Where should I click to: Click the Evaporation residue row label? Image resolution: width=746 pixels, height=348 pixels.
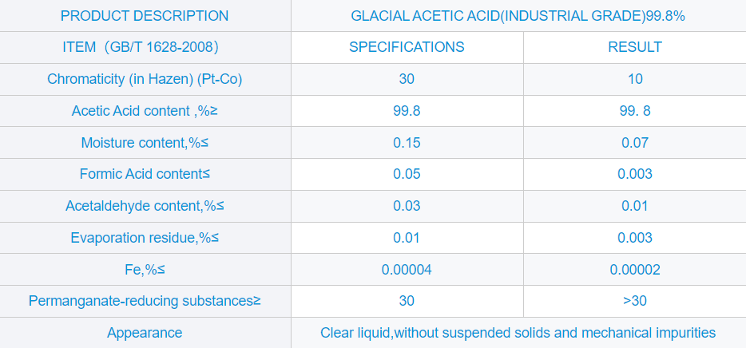pyautogui.click(x=145, y=238)
